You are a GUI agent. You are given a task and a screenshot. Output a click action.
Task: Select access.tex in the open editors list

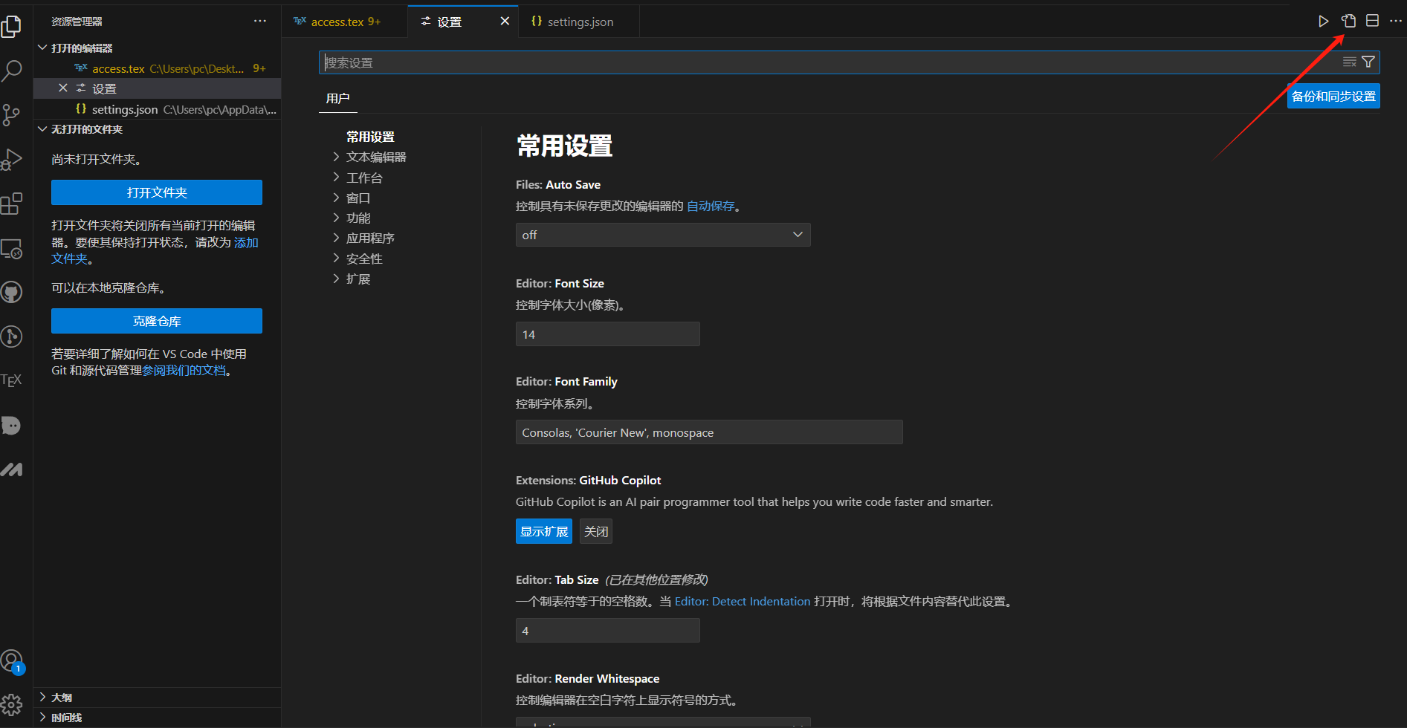tap(158, 68)
